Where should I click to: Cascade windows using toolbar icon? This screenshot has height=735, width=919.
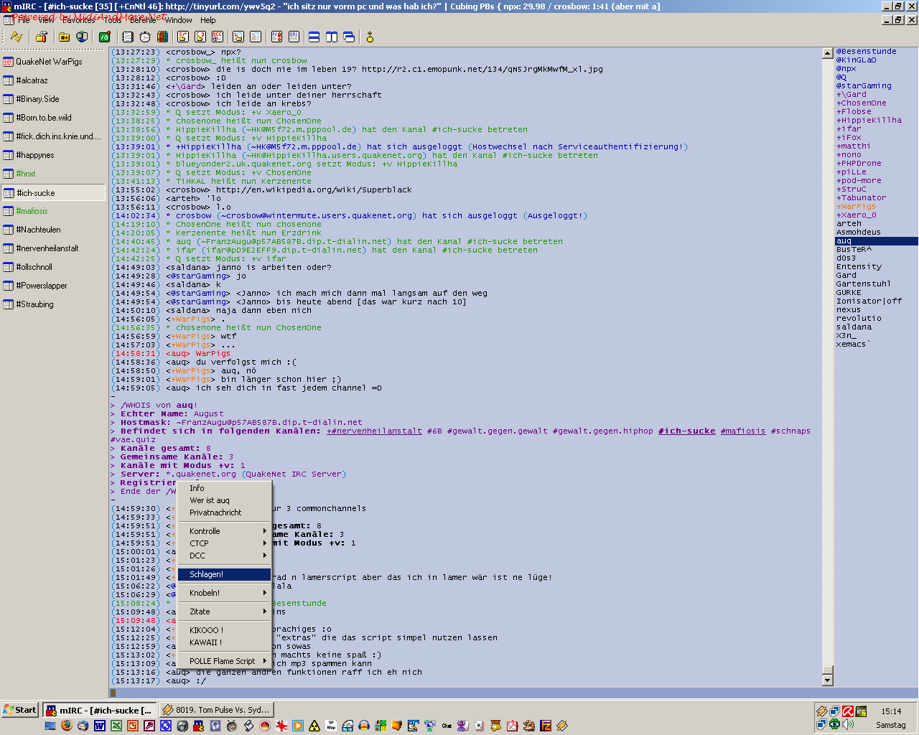(349, 37)
